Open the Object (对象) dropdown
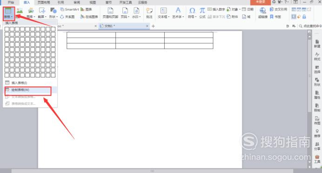The width and height of the screenshot is (322, 173). [x=234, y=9]
